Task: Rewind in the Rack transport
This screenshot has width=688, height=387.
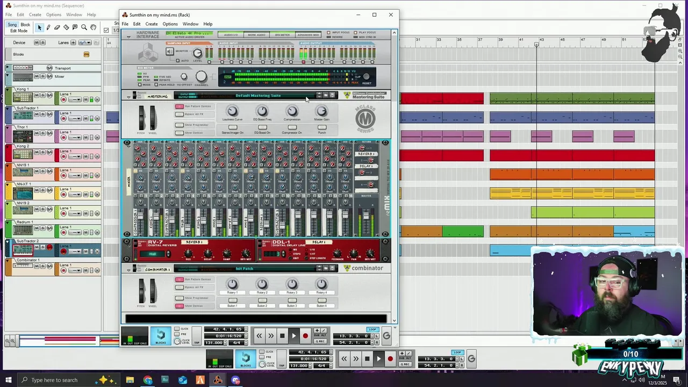Action: [259, 336]
